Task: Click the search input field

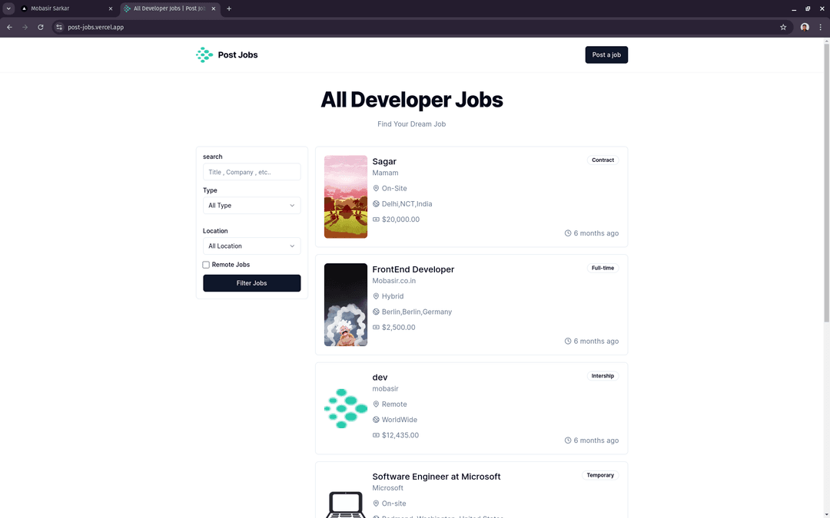Action: point(252,172)
